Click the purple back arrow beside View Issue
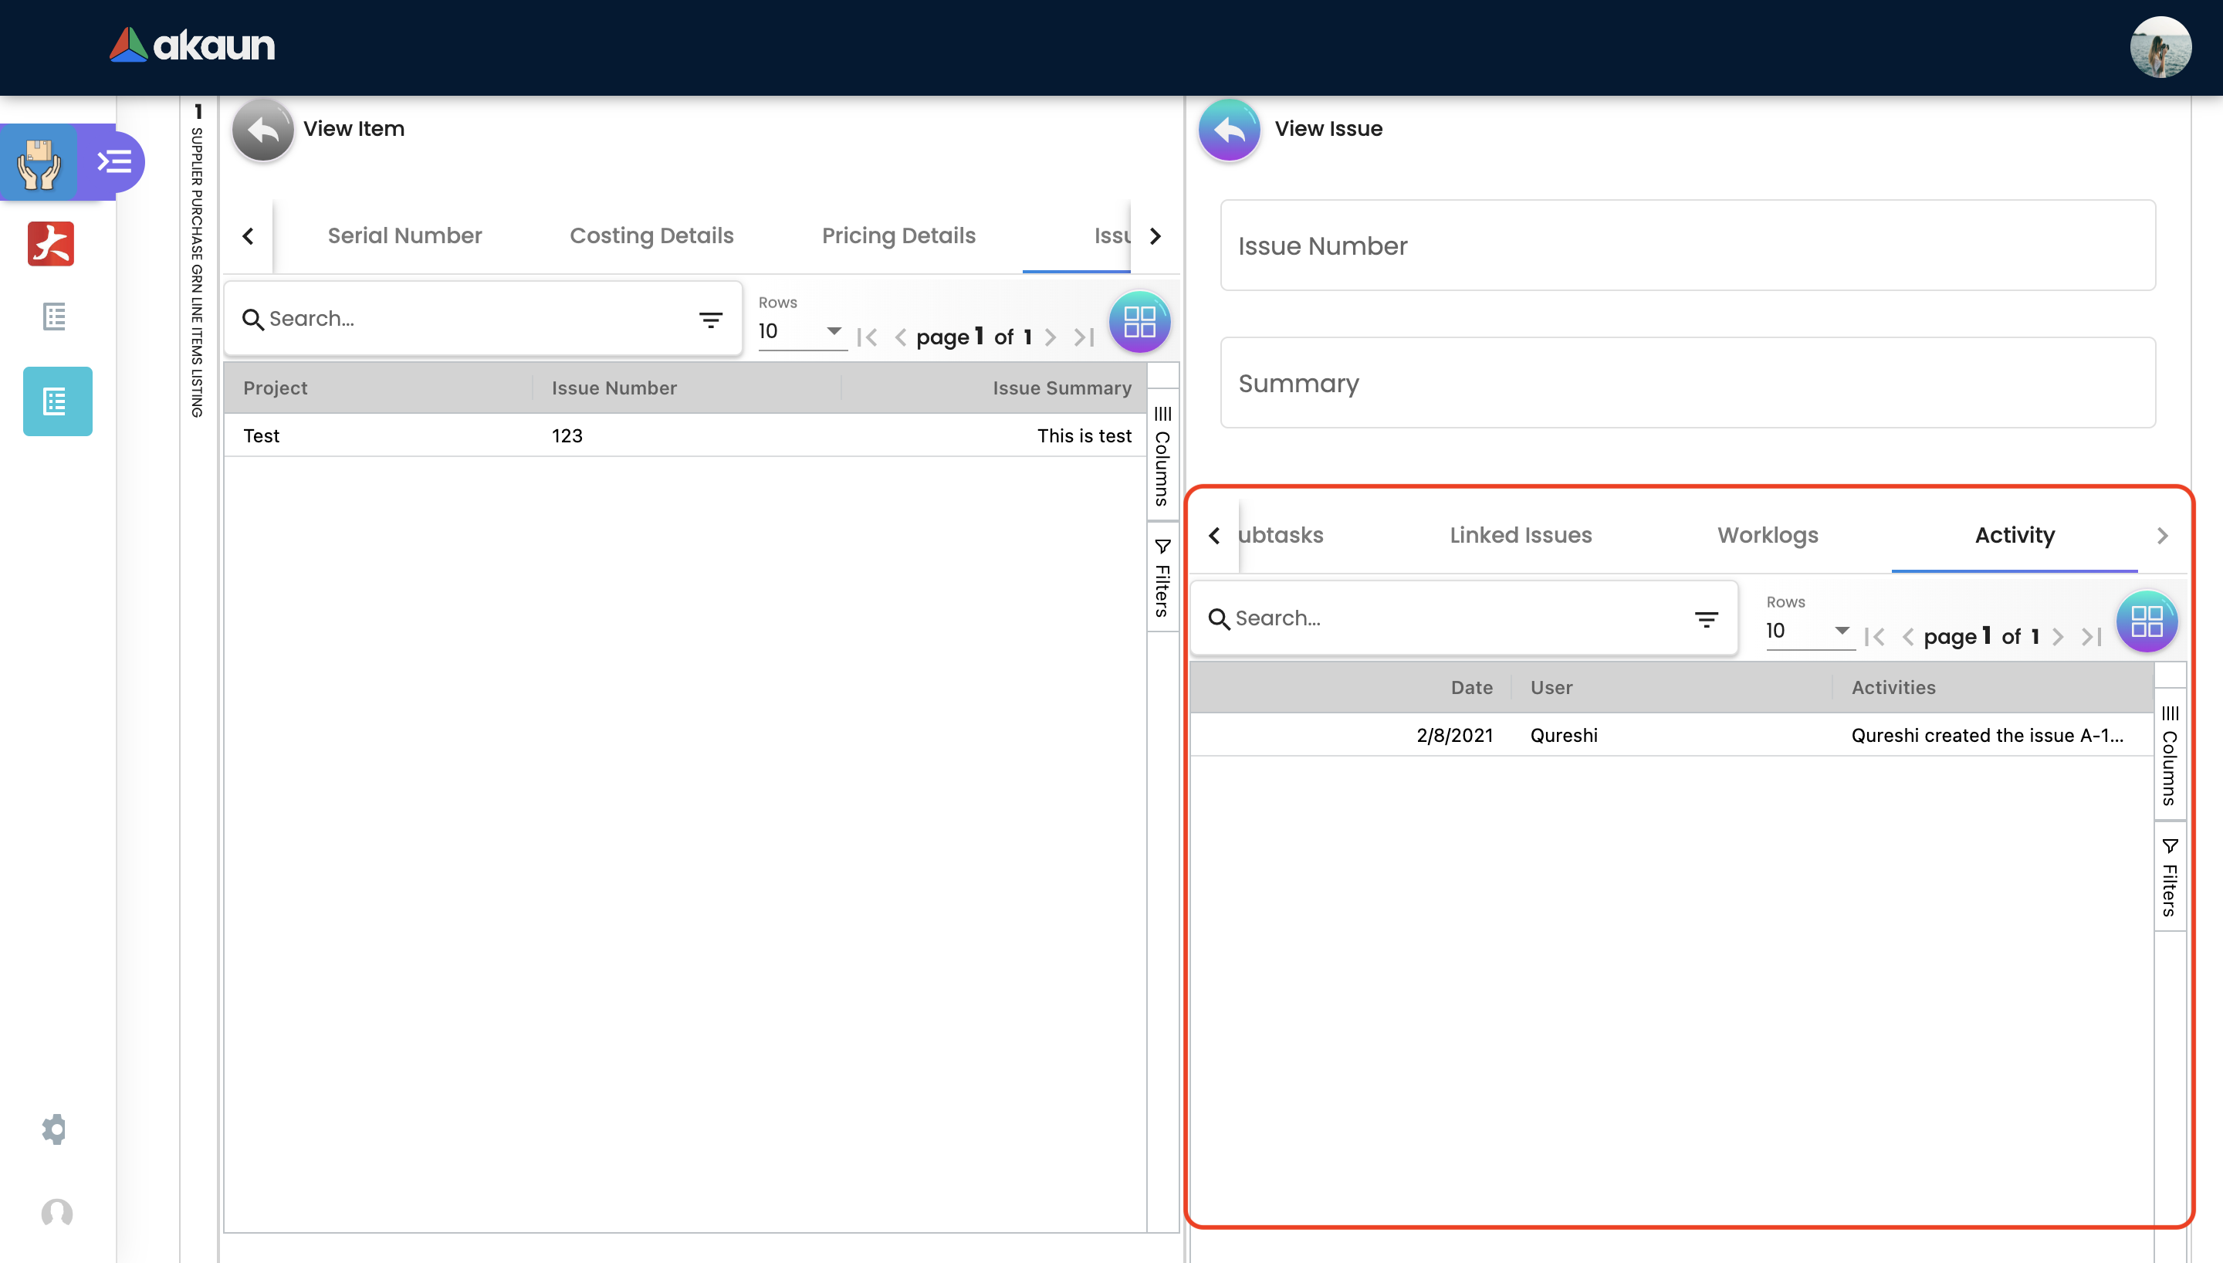The image size is (2223, 1263). click(1229, 129)
